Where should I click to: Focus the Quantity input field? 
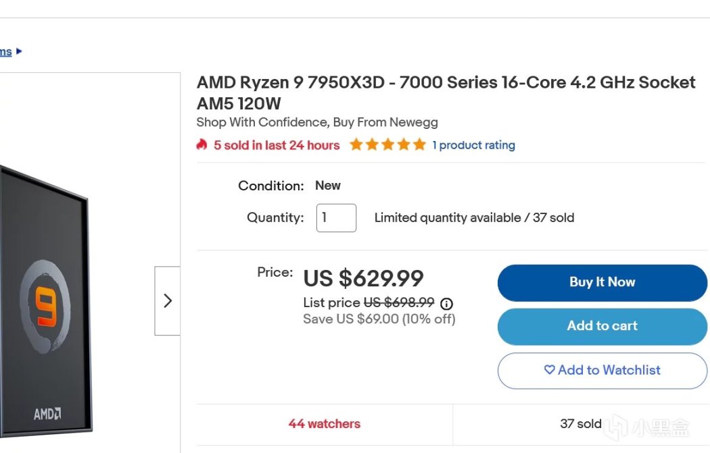click(336, 218)
